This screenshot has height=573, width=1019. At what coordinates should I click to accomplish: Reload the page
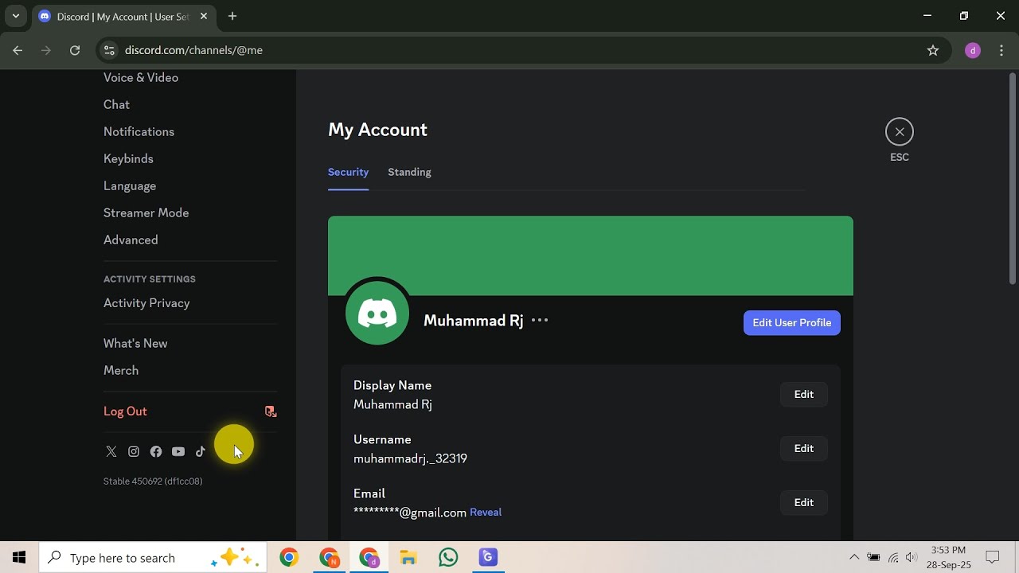(75, 50)
